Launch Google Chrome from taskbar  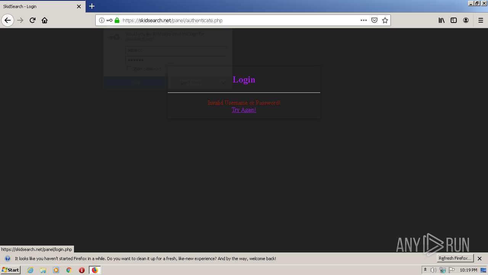point(69,270)
